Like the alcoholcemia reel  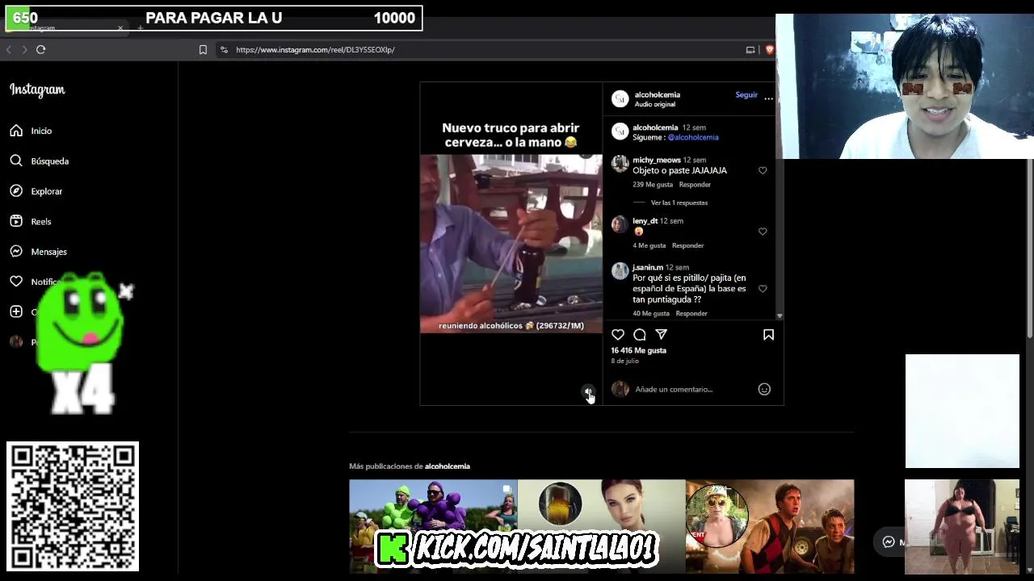618,334
